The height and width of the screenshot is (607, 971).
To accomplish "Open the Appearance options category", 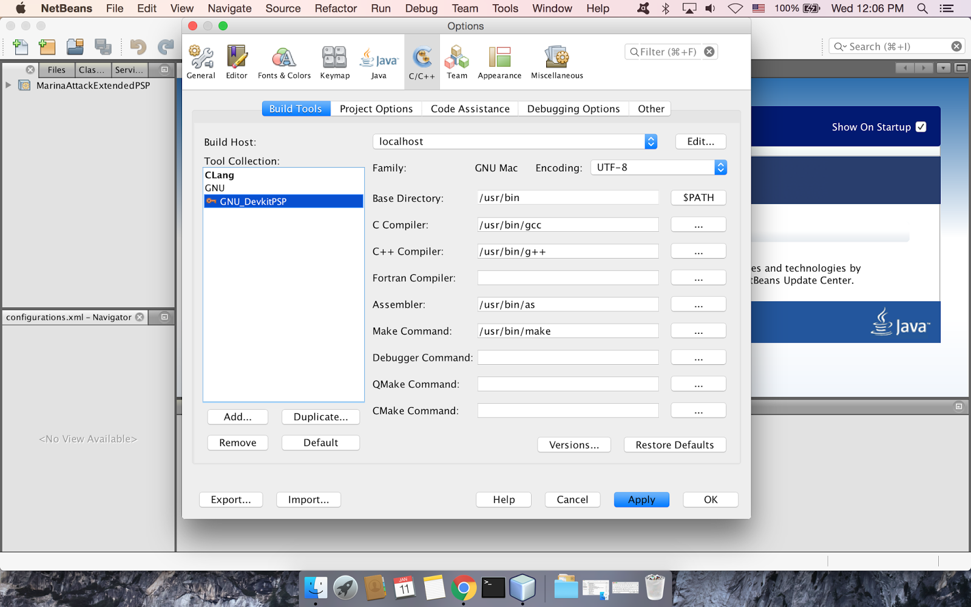I will (499, 62).
